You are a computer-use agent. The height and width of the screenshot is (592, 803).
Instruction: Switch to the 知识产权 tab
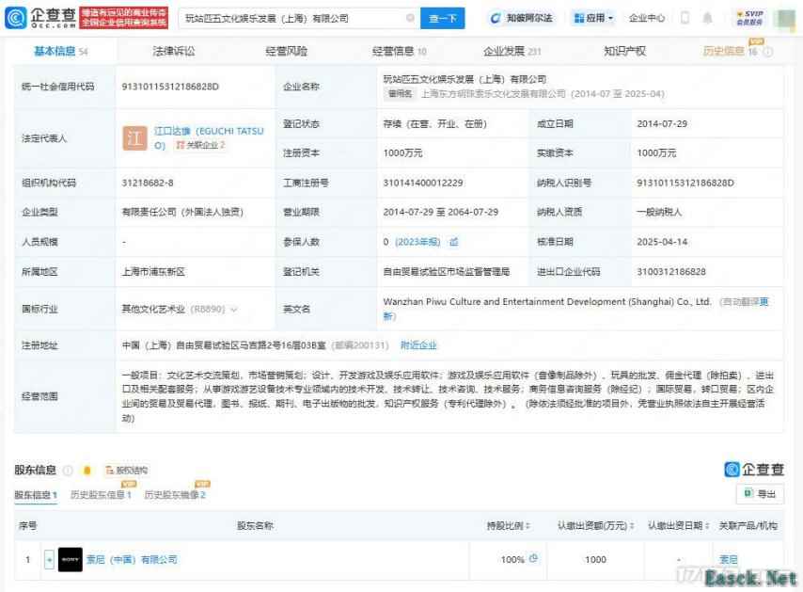(x=624, y=51)
